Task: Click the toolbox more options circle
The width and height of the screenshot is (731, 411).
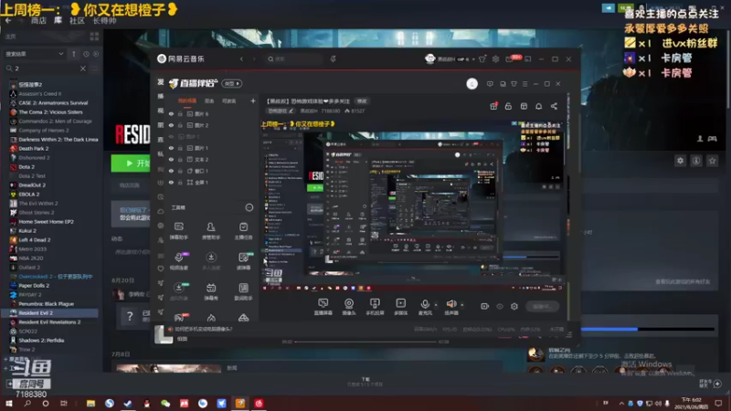Action: [249, 207]
